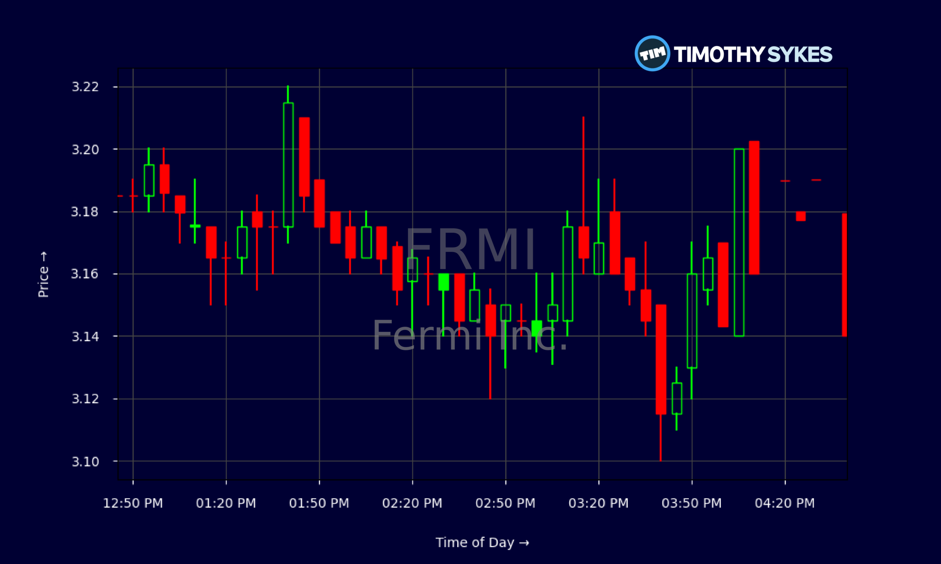This screenshot has width=941, height=564.
Task: Select the tall green candle reaching 3.20 near 04:05 PM
Action: 739,242
